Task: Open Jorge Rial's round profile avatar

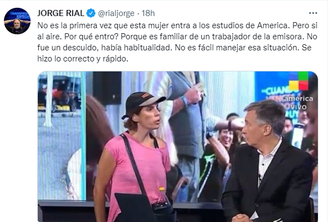Action: [17, 21]
